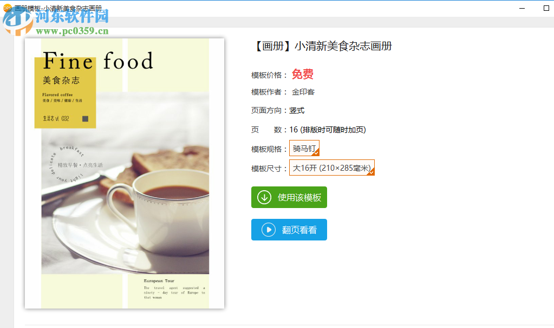
Task: Click the 小清新美食杂志画册 heading
Action: point(343,46)
